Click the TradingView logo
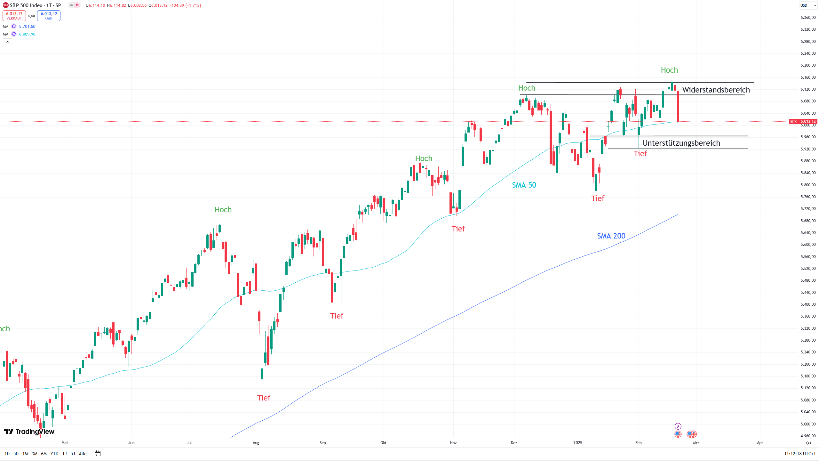 tap(29, 432)
